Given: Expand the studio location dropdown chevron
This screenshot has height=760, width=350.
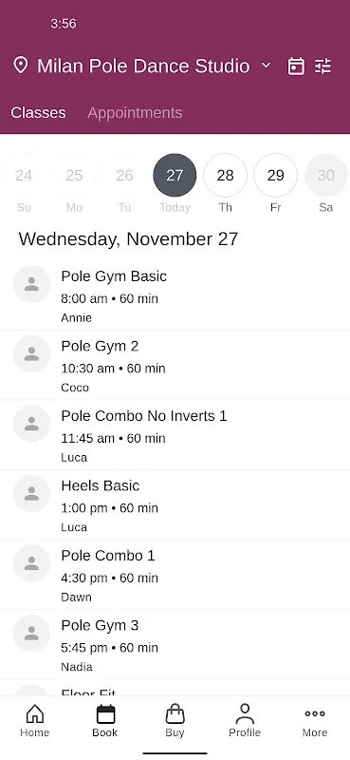Looking at the screenshot, I should 266,65.
